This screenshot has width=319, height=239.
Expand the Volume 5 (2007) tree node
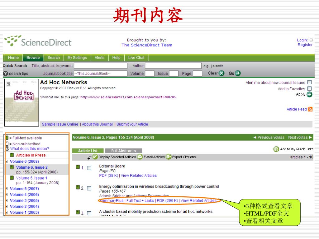pyautogui.click(x=6, y=189)
